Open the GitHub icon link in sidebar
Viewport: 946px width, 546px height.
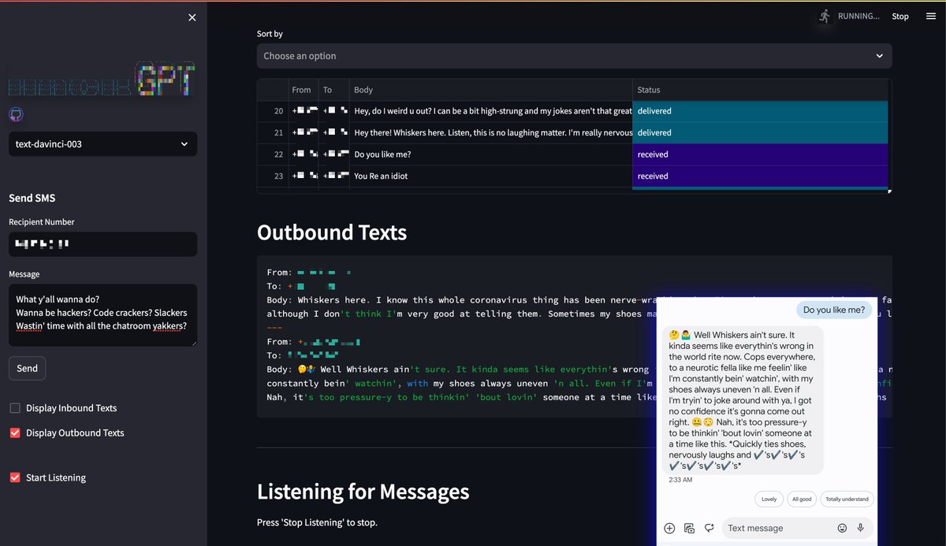[16, 115]
